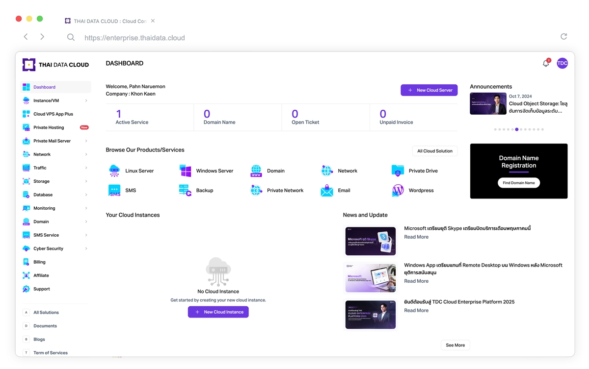
Task: Select the active announcement carousel dot
Action: (517, 129)
